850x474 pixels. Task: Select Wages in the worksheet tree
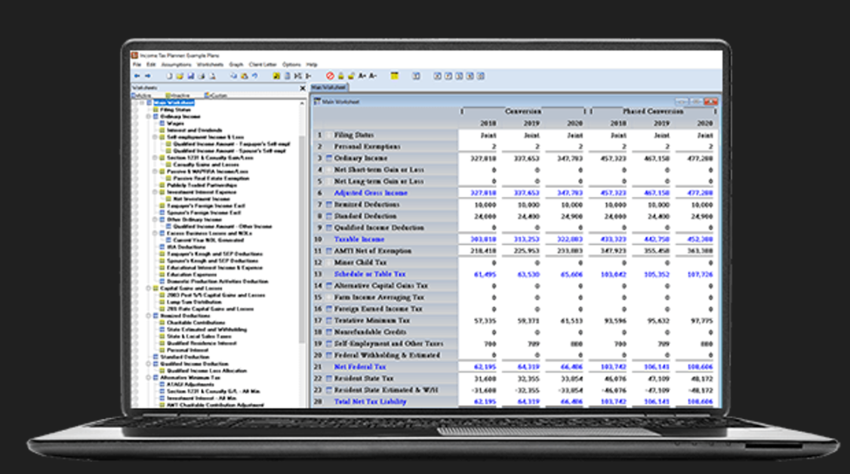pyautogui.click(x=175, y=124)
